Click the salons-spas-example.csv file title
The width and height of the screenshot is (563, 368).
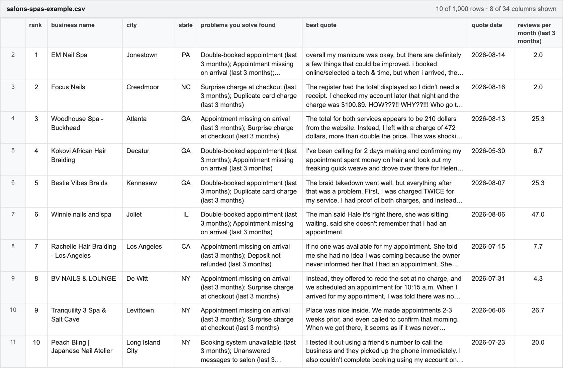coord(46,9)
